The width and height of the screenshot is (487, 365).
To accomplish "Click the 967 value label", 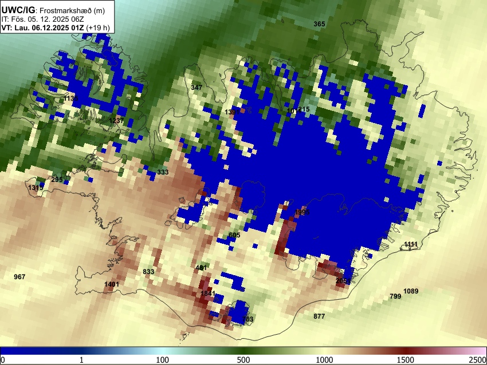I will (19, 277).
